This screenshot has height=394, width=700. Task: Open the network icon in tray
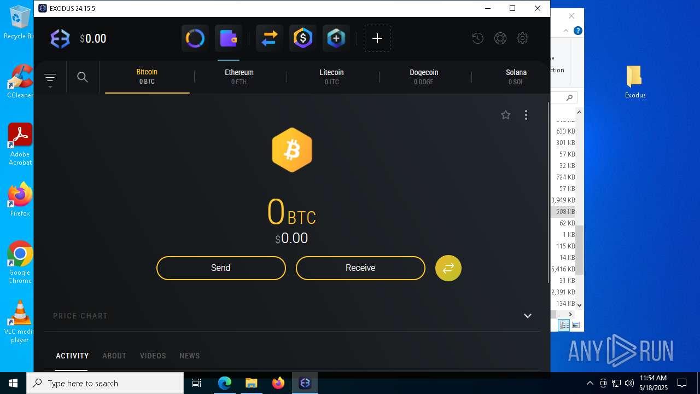tap(616, 383)
